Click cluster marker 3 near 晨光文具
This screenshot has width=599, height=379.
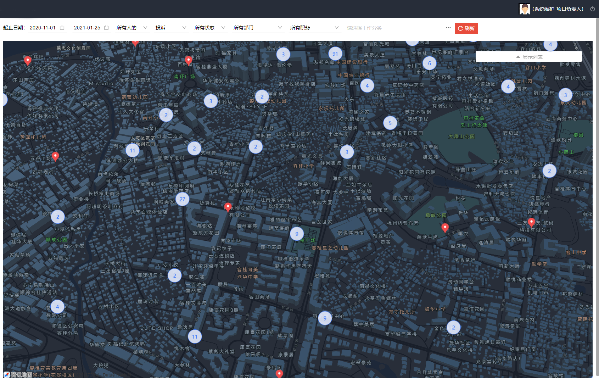347,152
